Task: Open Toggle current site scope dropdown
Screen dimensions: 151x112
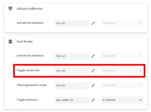Action: tap(122, 71)
